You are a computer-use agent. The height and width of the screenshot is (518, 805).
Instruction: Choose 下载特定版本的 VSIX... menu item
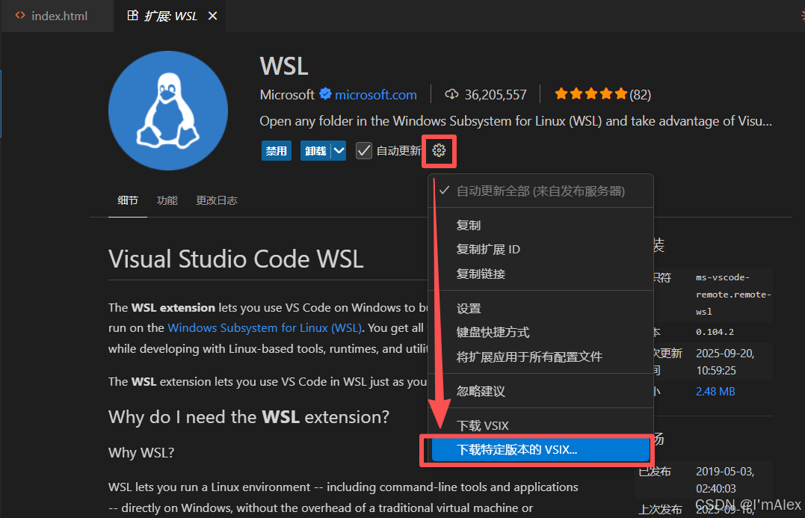(x=540, y=450)
